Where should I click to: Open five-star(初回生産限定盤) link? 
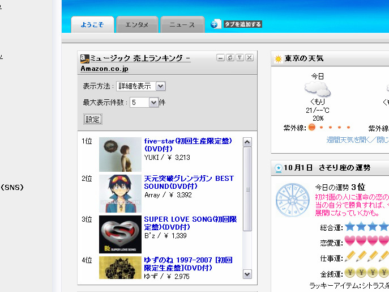(x=188, y=145)
